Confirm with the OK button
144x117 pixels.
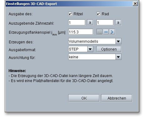point(84,98)
